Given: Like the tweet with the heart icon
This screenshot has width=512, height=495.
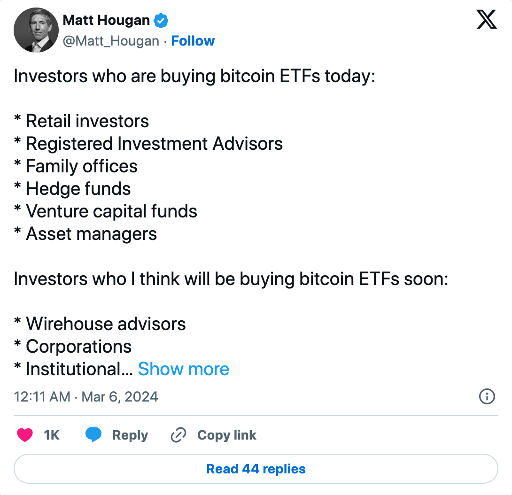Looking at the screenshot, I should click(25, 435).
